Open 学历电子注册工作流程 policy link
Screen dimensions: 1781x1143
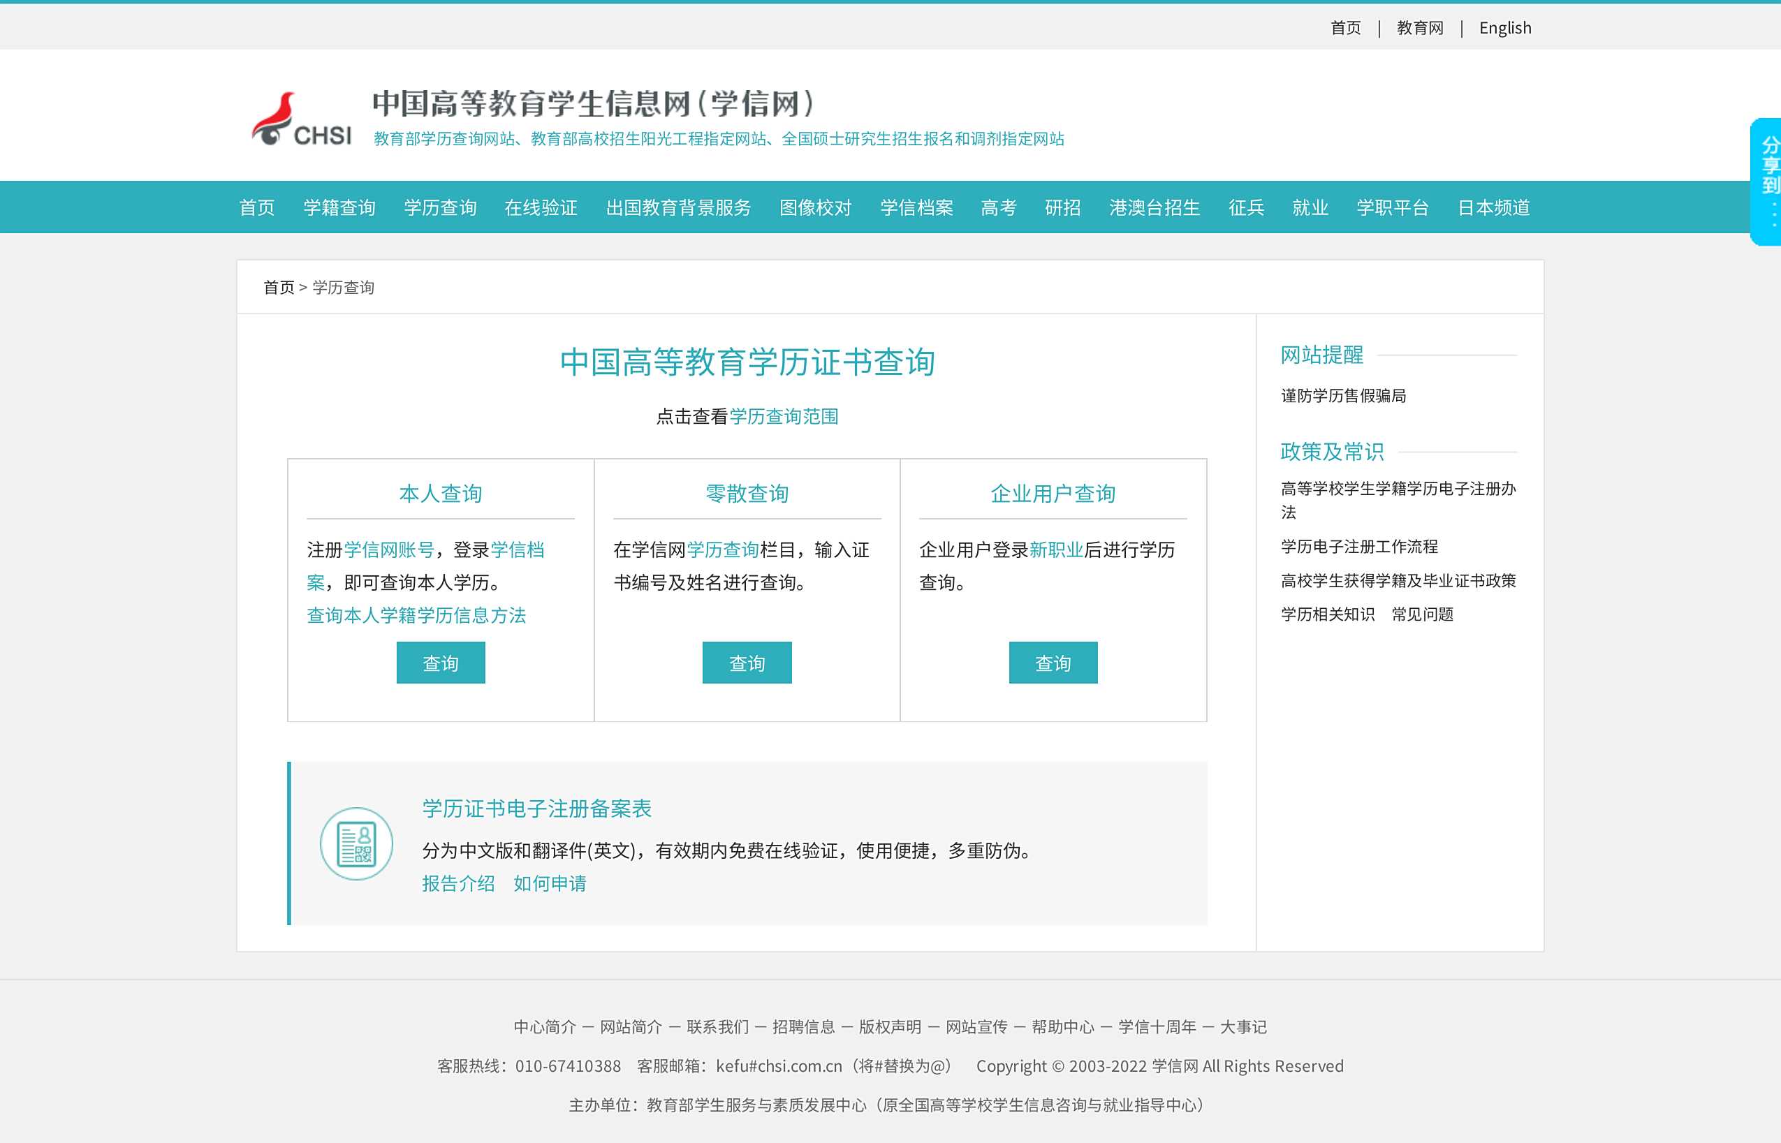1358,546
